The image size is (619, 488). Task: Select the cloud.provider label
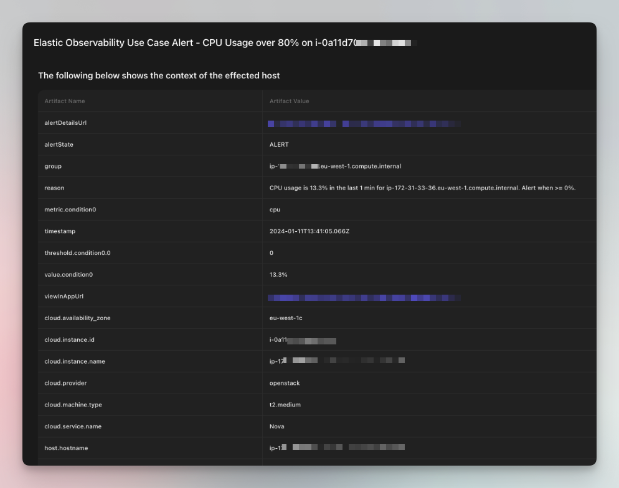tap(65, 383)
